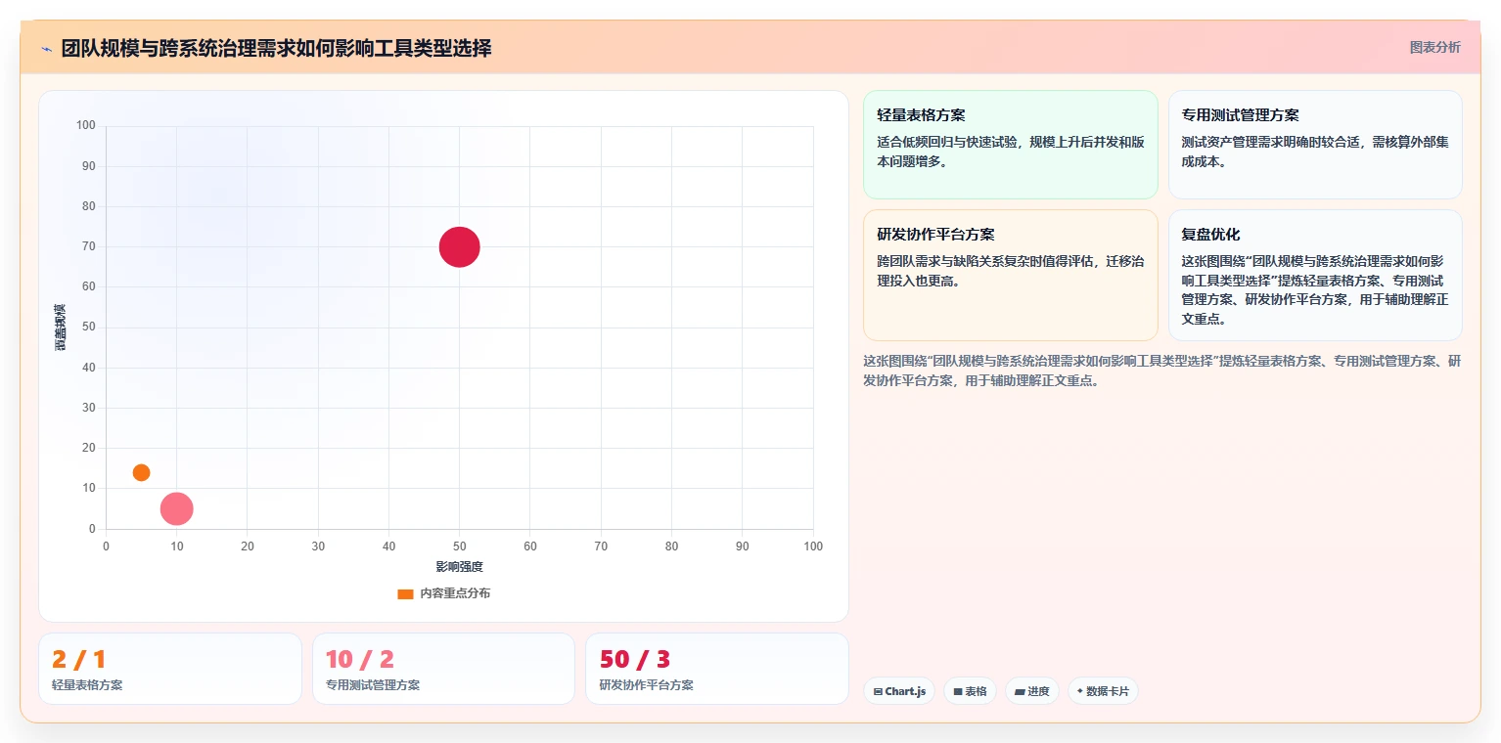Image resolution: width=1501 pixels, height=743 pixels.
Task: Open the 轻量表格方案 green card
Action: 1011,145
